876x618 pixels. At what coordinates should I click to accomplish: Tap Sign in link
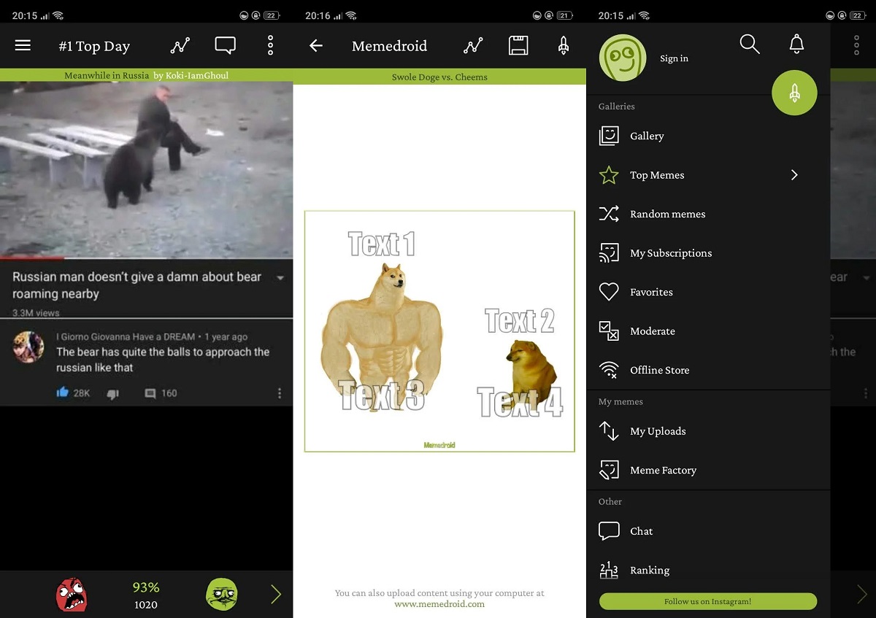pos(674,58)
